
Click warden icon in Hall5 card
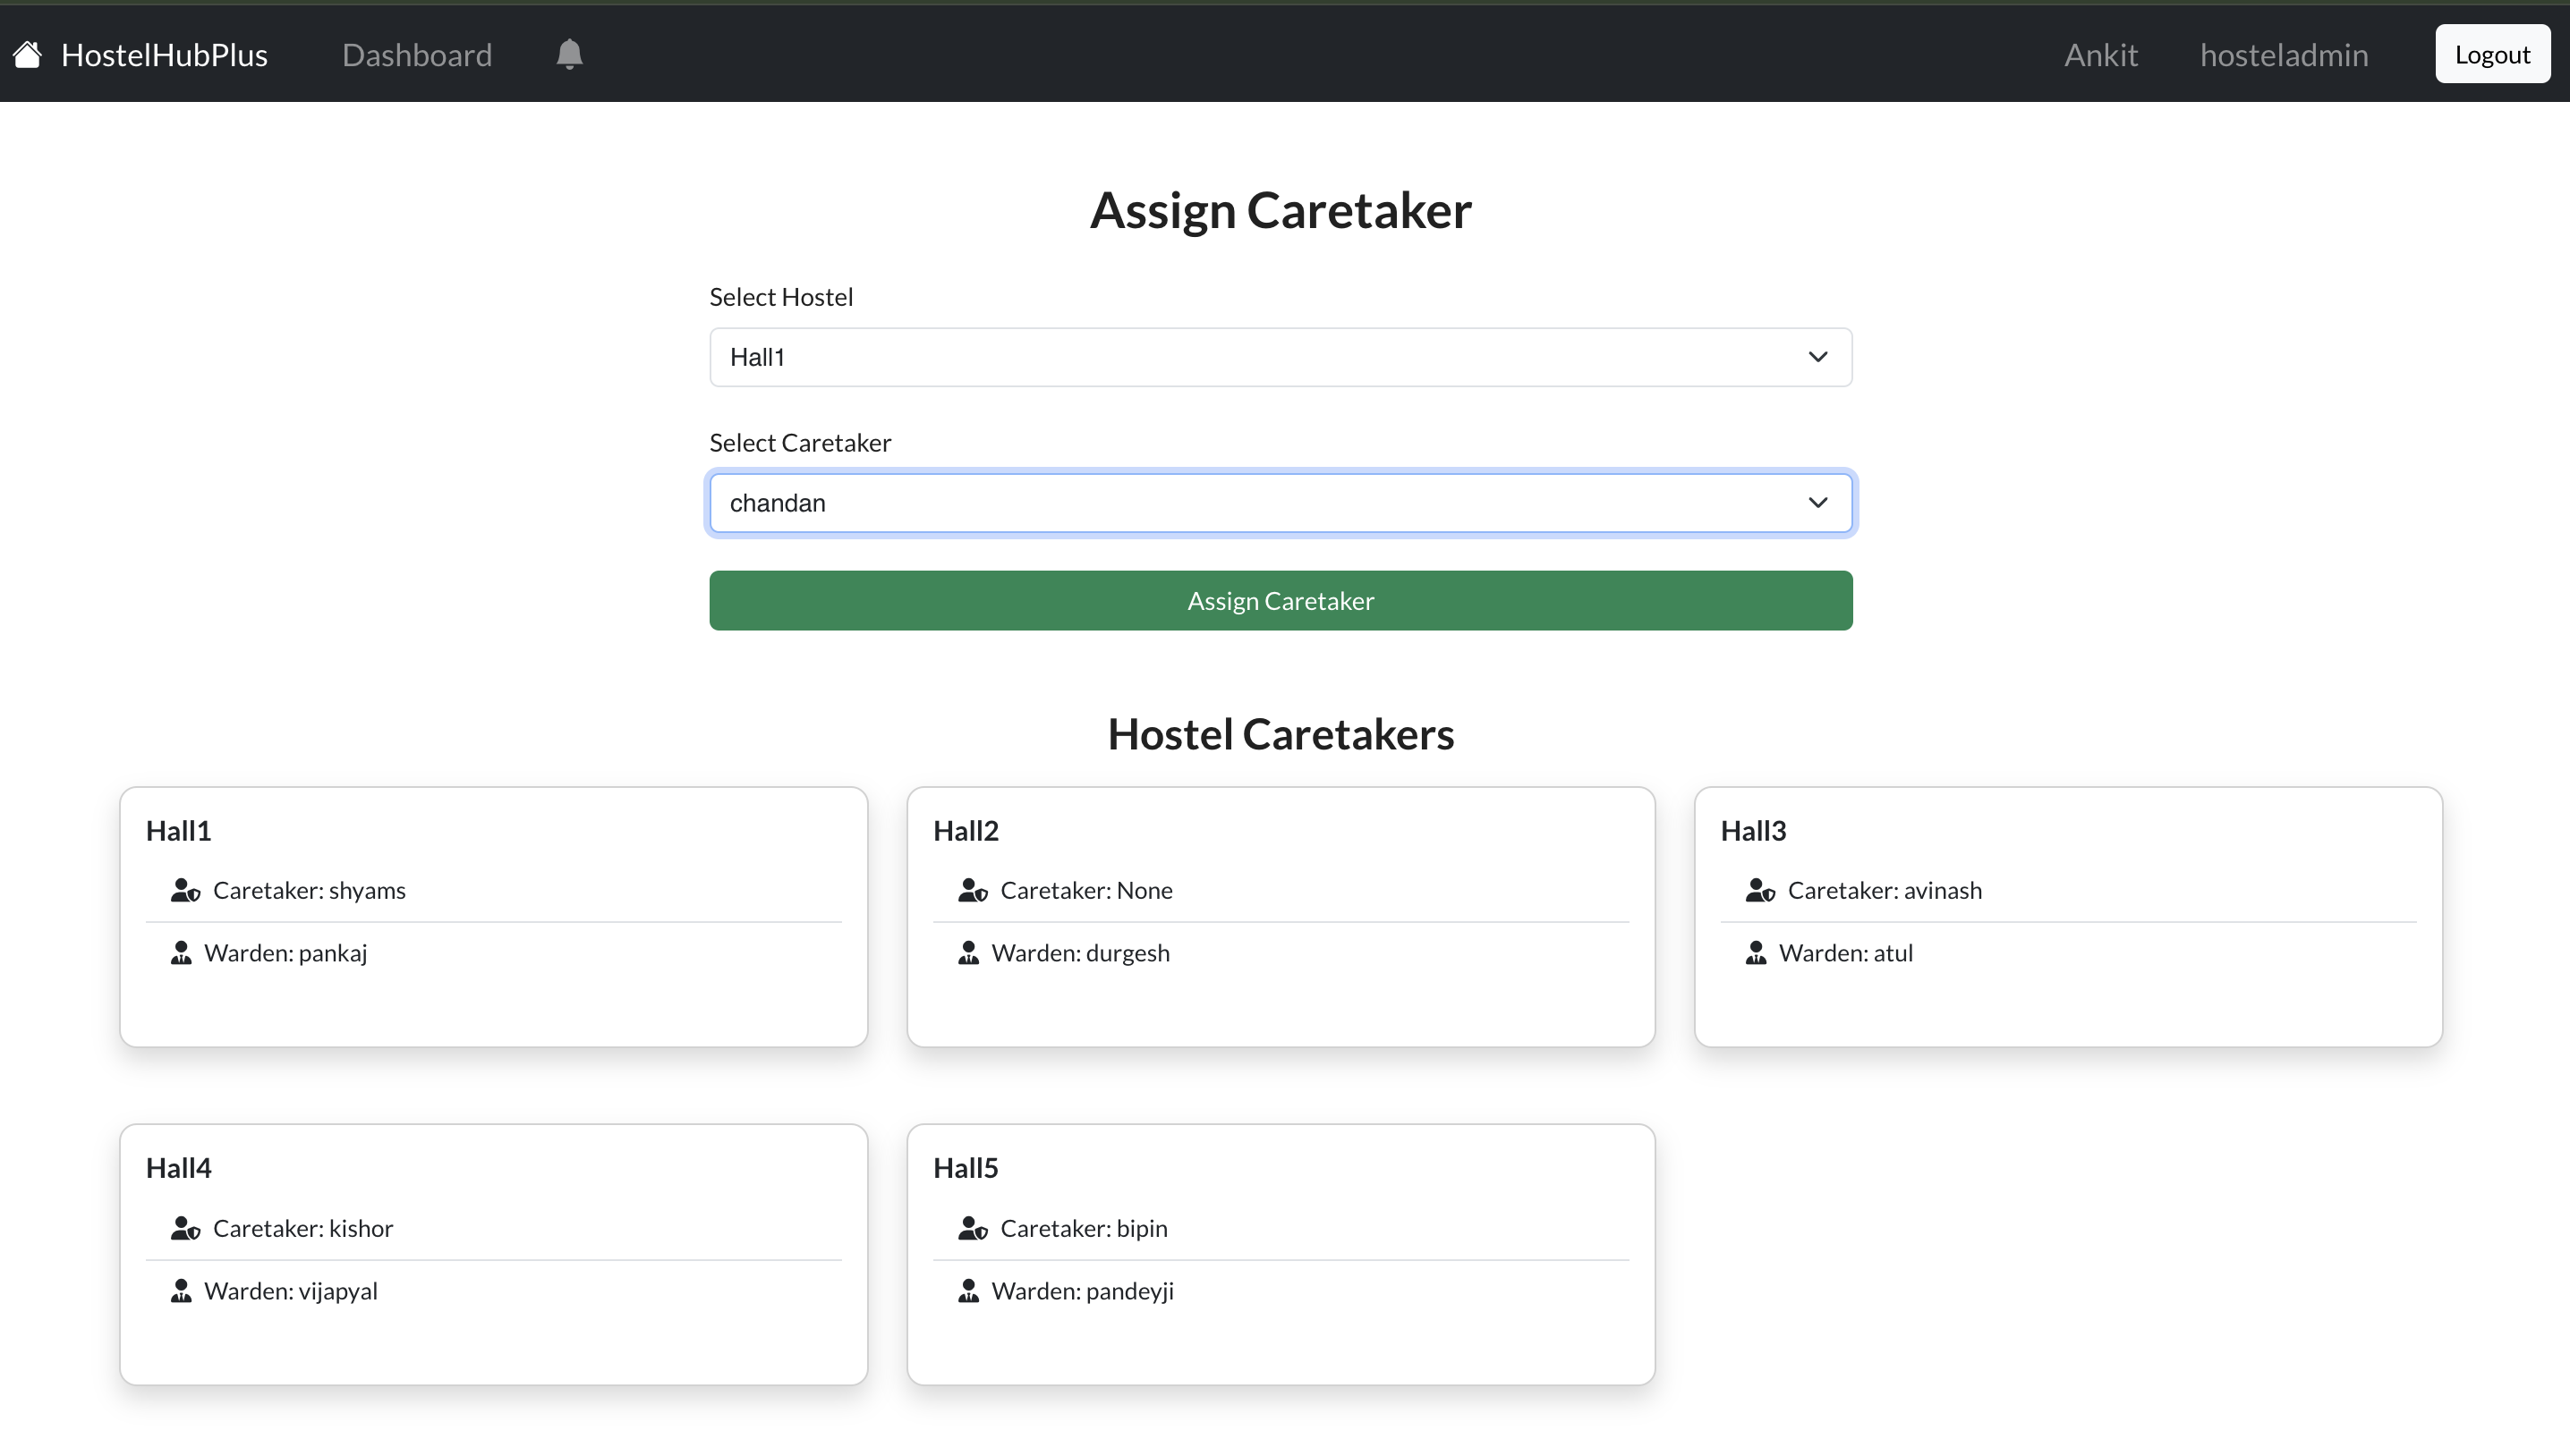pos(968,1291)
